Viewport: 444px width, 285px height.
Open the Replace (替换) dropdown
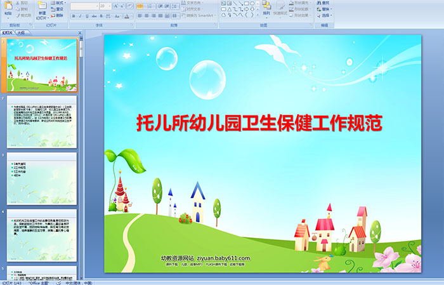(x=325, y=9)
